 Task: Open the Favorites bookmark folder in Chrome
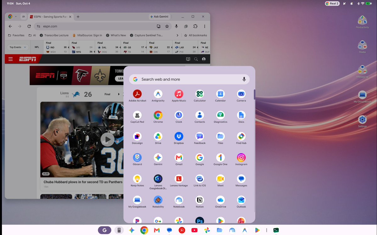point(16,35)
